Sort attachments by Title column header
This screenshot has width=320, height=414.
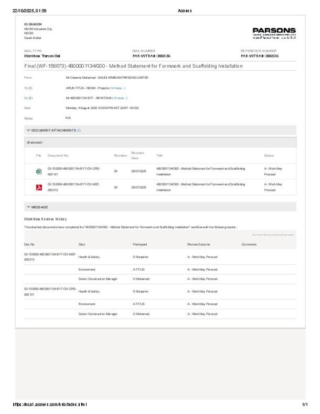pos(160,156)
